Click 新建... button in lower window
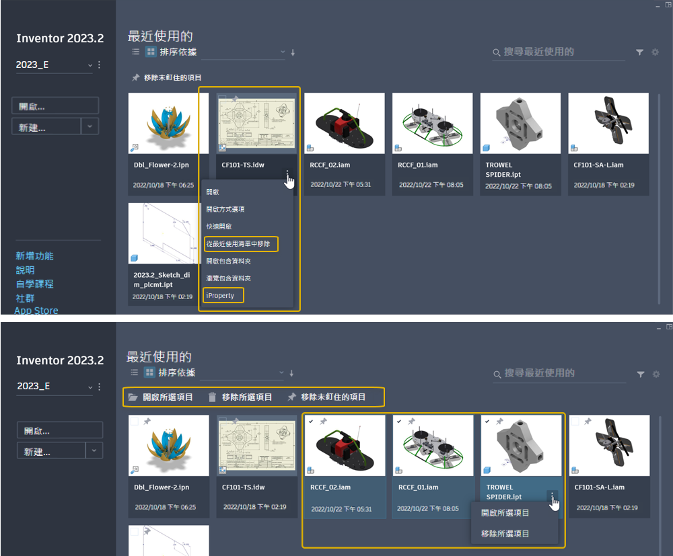 (51, 450)
